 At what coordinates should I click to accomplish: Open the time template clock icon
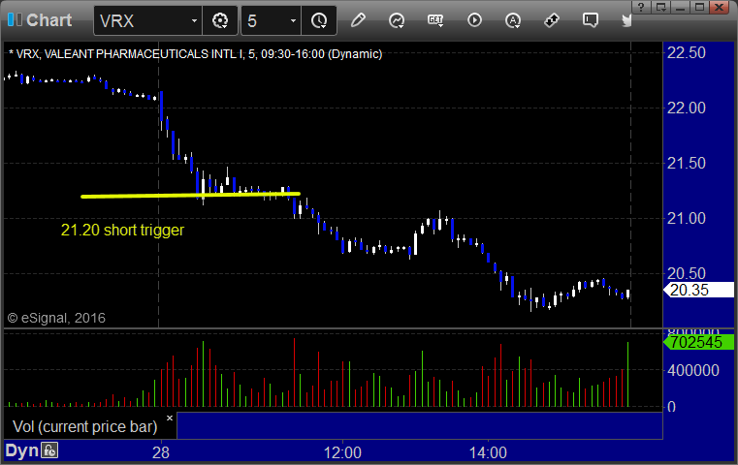pos(319,20)
